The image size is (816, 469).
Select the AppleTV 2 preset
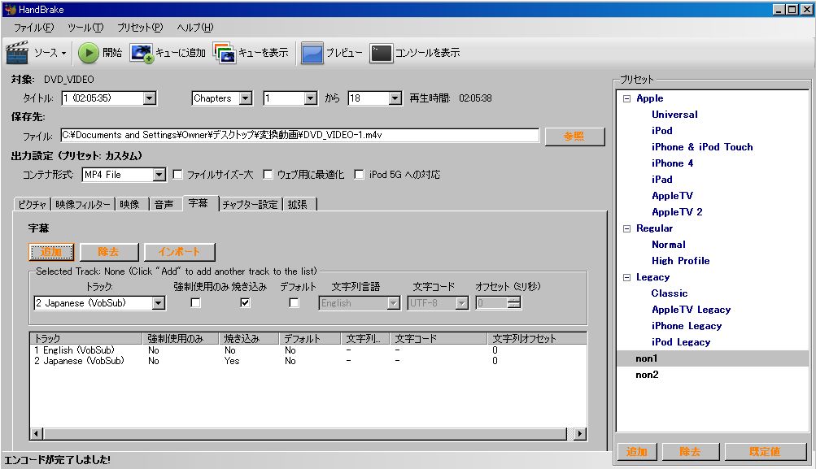coord(677,211)
